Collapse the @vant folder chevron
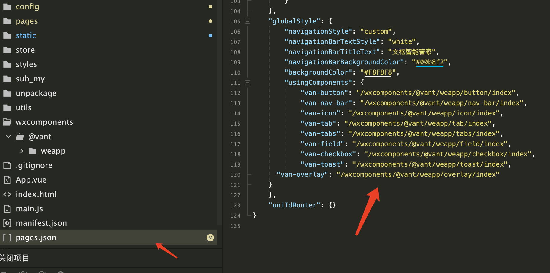 click(8, 136)
